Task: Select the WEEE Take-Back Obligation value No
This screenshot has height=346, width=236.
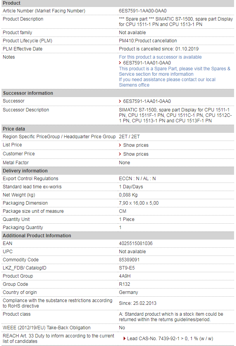Action: click(x=122, y=328)
